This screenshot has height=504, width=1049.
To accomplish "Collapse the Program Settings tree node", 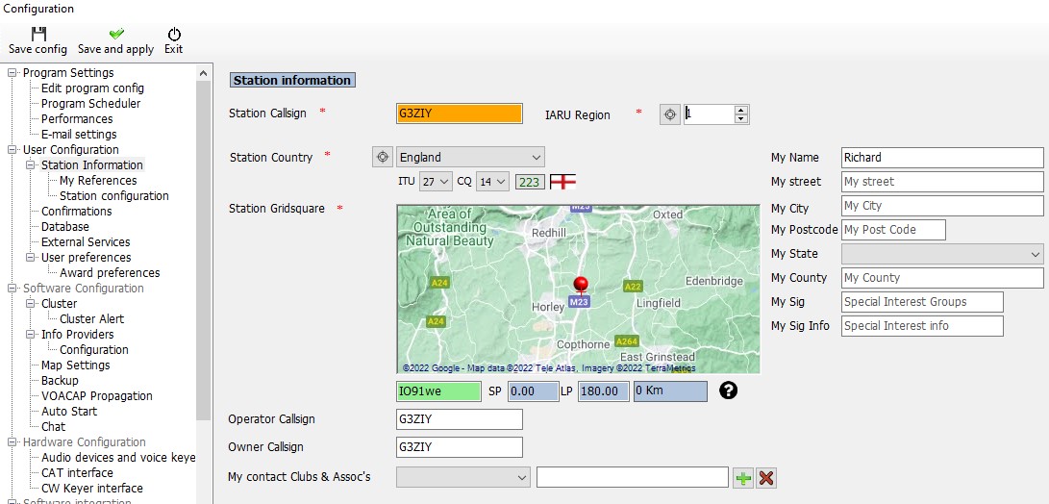I will click(x=12, y=72).
